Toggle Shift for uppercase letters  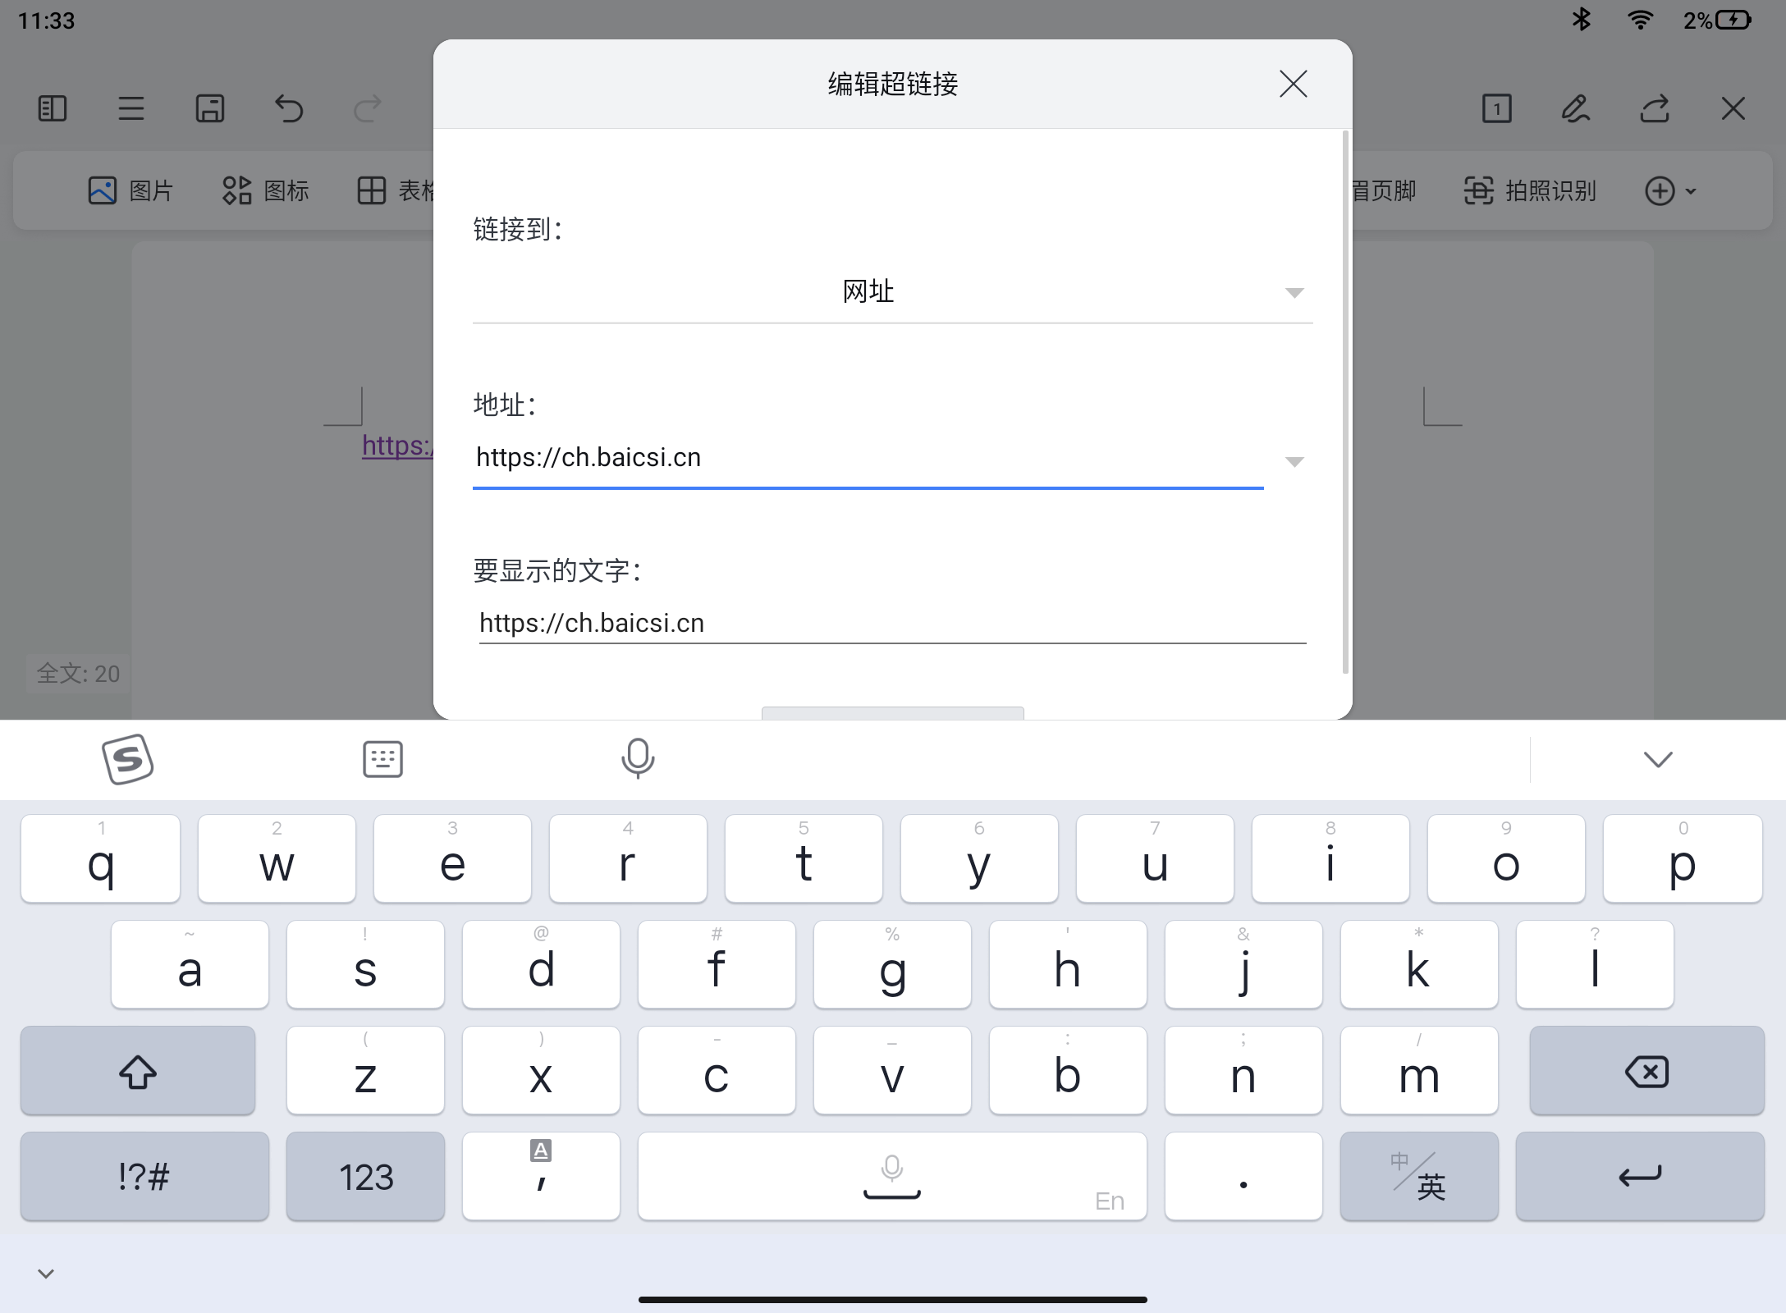[x=138, y=1071]
